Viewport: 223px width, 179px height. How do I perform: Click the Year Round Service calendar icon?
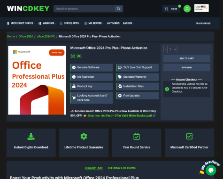pyautogui.click(x=137, y=137)
